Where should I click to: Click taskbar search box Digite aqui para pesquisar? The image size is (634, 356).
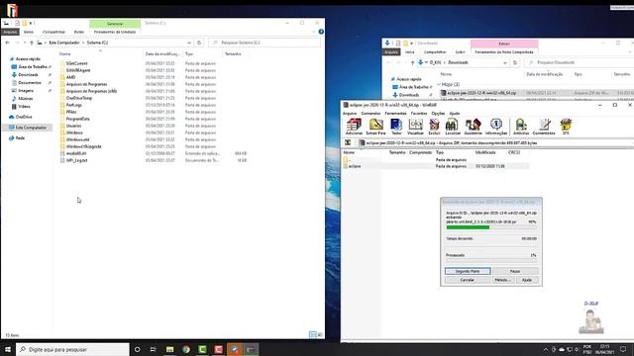72,349
